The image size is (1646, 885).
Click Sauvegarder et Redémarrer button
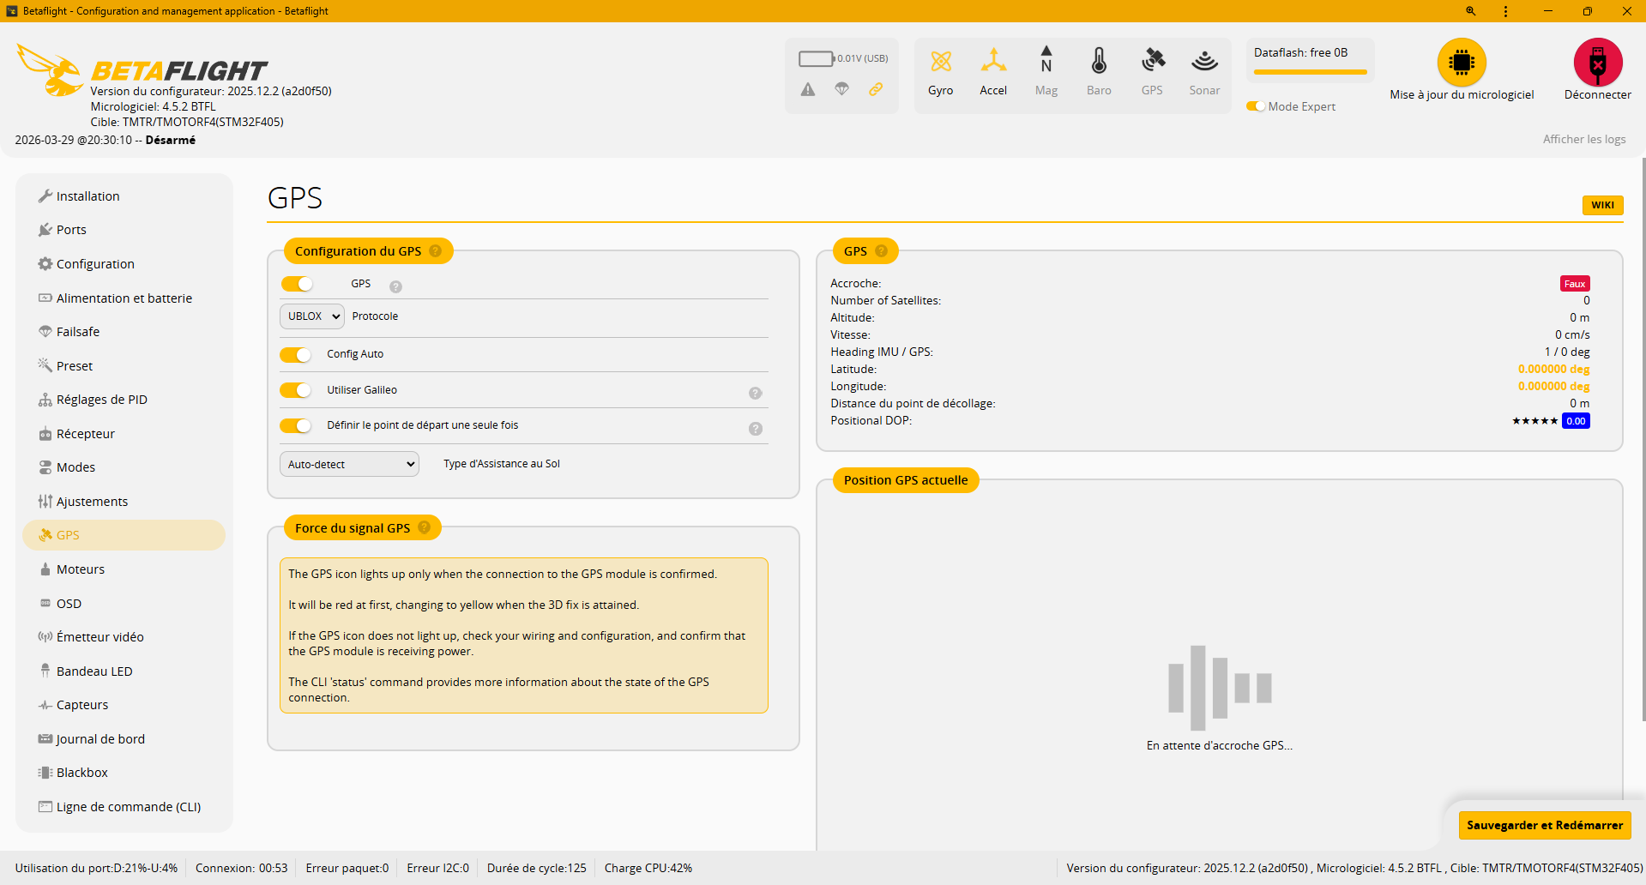coord(1544,825)
